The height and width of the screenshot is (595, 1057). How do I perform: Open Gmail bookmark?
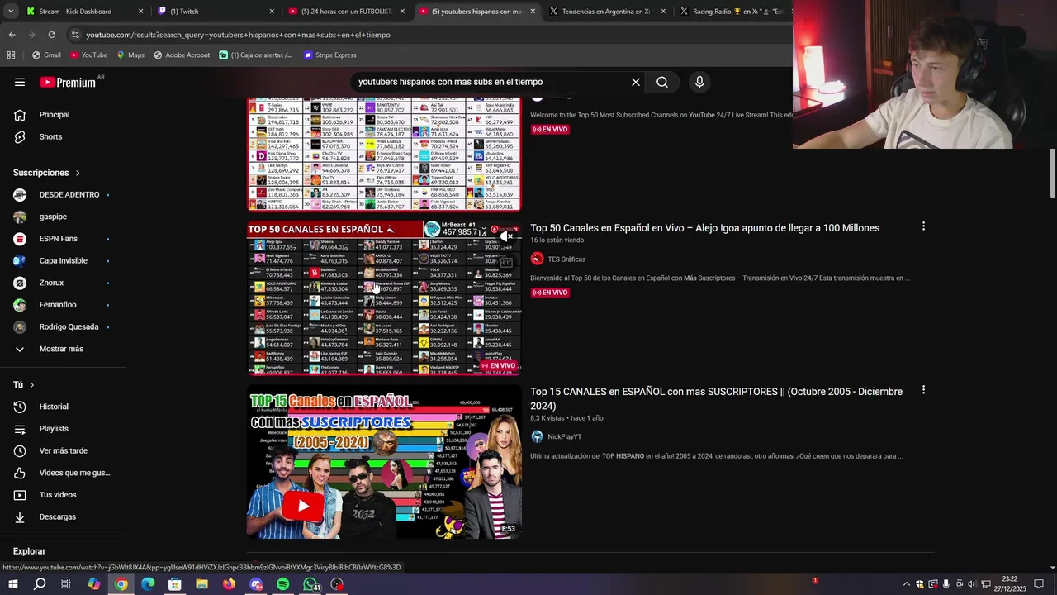pyautogui.click(x=46, y=55)
